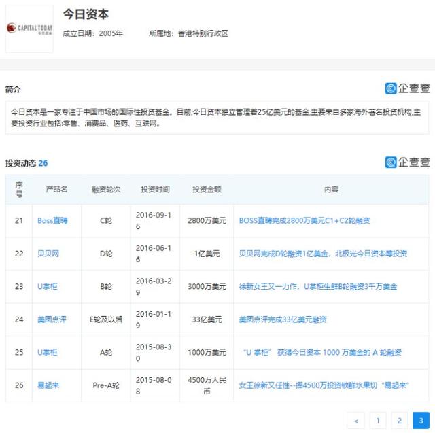Open the 易起来 product link
The width and height of the screenshot is (435, 433).
coord(48,385)
